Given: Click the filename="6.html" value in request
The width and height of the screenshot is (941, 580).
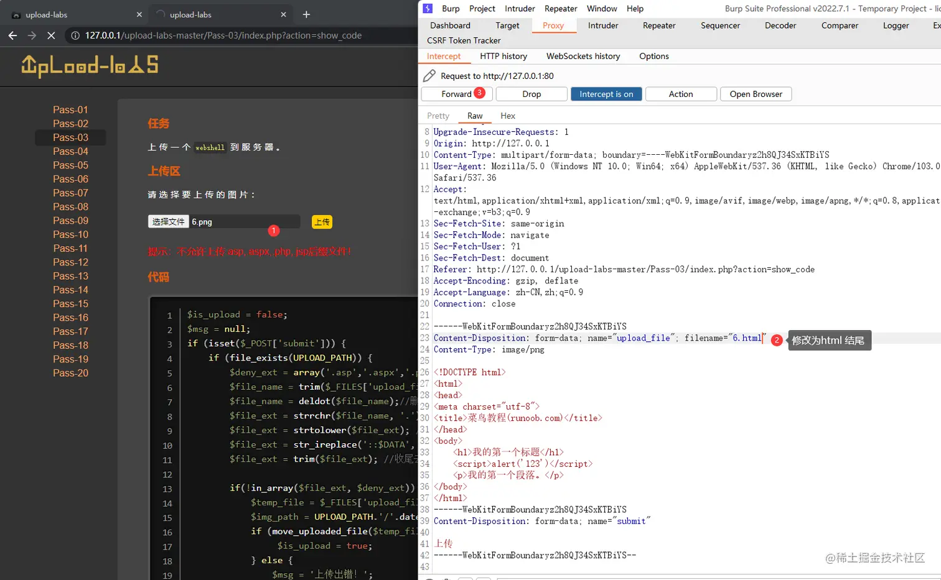Looking at the screenshot, I should [725, 338].
